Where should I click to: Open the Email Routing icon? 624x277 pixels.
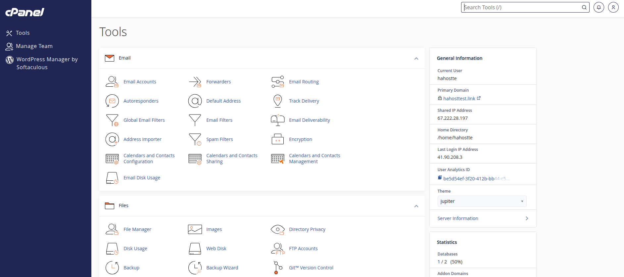click(x=277, y=82)
